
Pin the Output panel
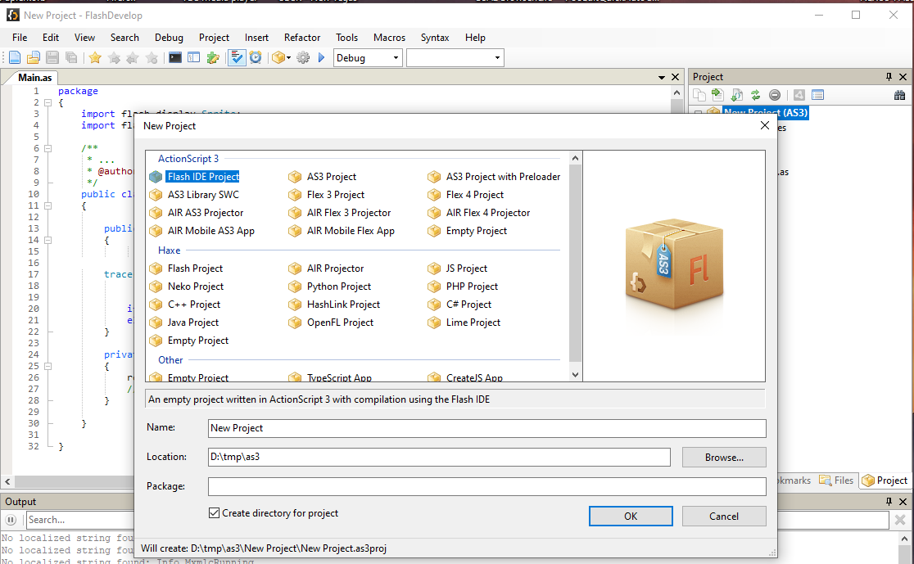889,502
